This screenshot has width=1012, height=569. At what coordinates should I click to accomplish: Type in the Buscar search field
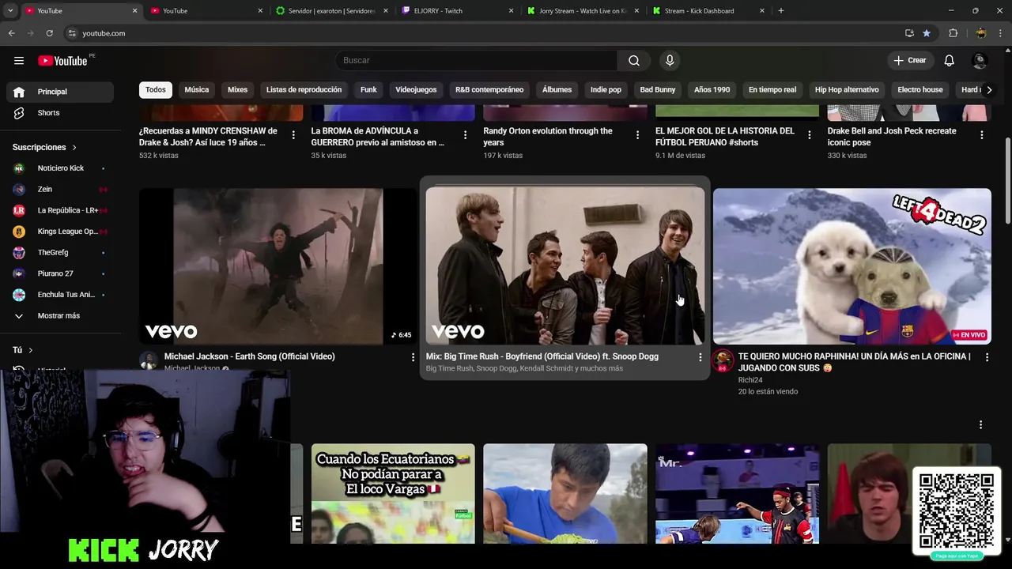(x=477, y=61)
